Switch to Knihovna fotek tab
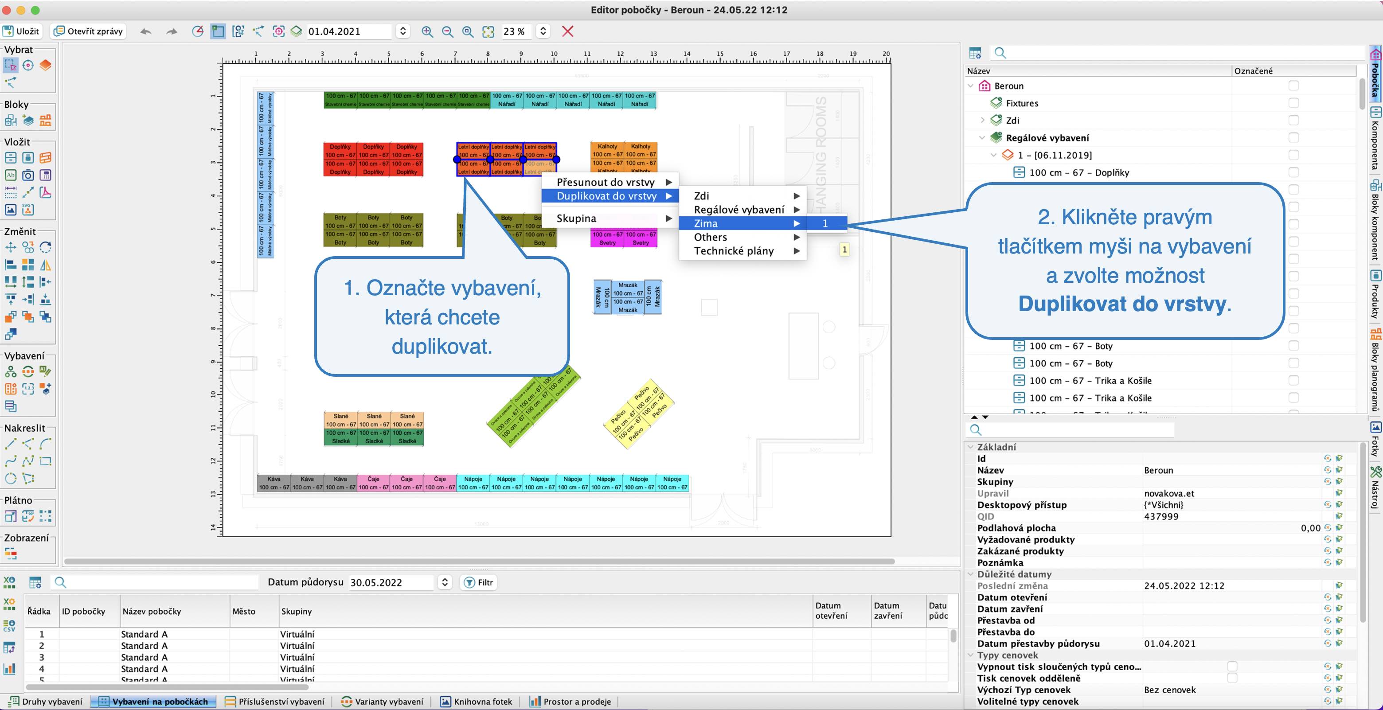1383x710 pixels. click(x=477, y=702)
